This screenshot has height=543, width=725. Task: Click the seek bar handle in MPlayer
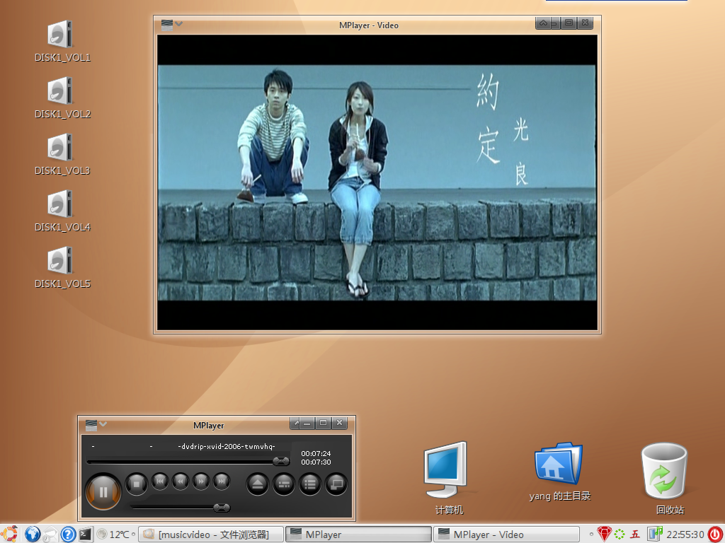point(280,461)
